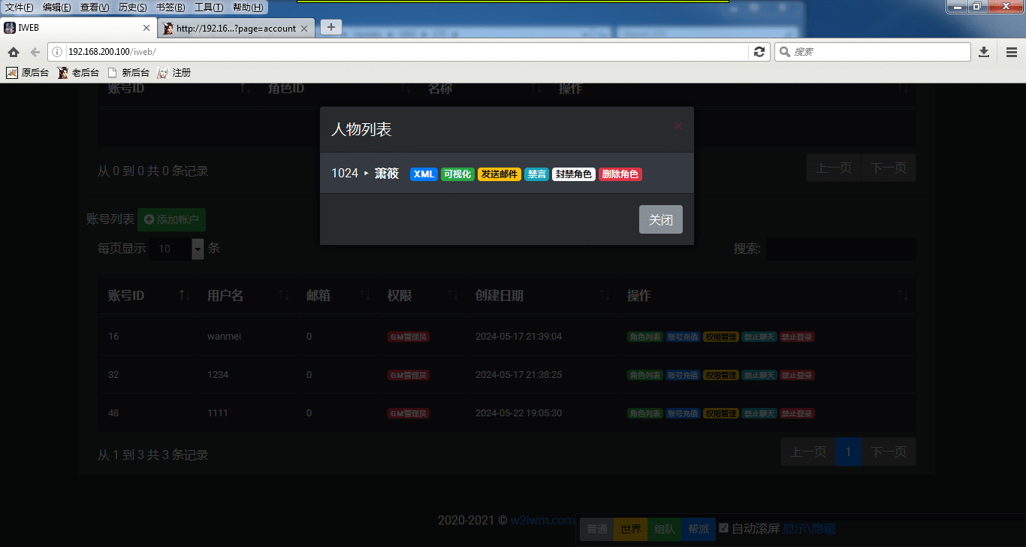Click the browser Home icon
The image size is (1026, 547).
[14, 52]
